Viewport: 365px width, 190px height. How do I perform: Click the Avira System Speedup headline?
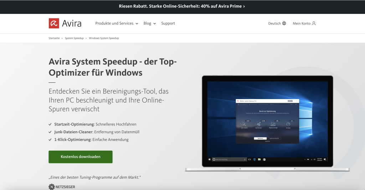[x=113, y=67]
